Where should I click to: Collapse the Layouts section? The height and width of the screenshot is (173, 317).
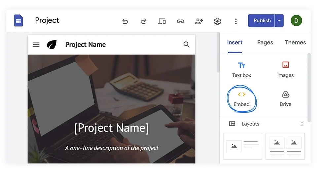pyautogui.click(x=302, y=124)
